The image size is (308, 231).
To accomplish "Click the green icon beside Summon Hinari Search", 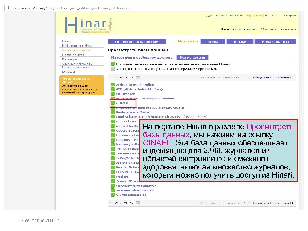I will pyautogui.click(x=113, y=190).
